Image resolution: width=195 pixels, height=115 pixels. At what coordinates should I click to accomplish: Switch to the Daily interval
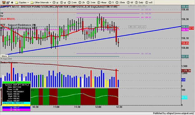pos(139,2)
